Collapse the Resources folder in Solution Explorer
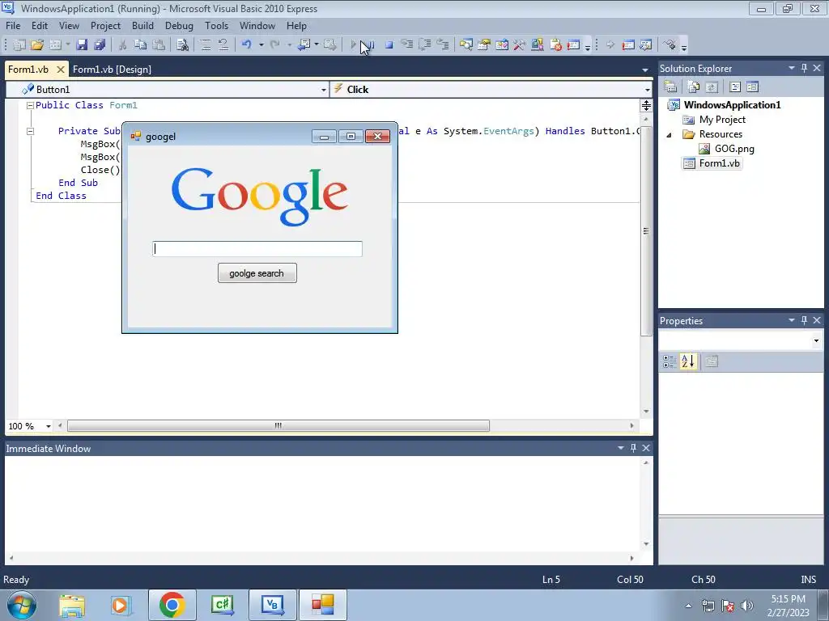Screen dimensions: 829x621 click(x=670, y=135)
